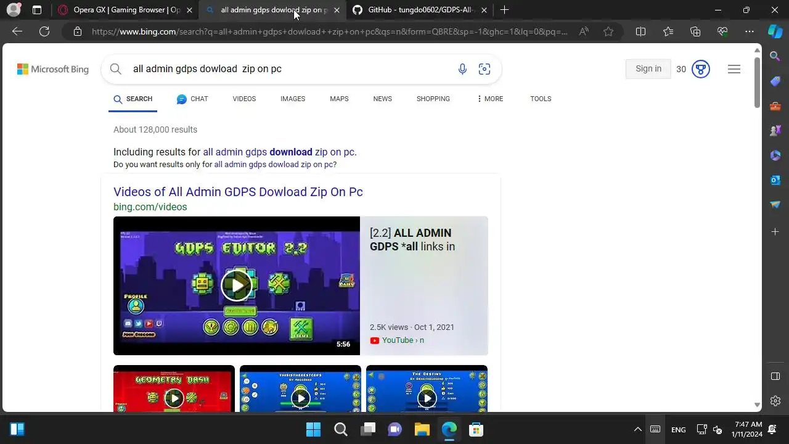Search only for 'dowload' original query link
Viewport: 789px width, 444px height.
(275, 165)
